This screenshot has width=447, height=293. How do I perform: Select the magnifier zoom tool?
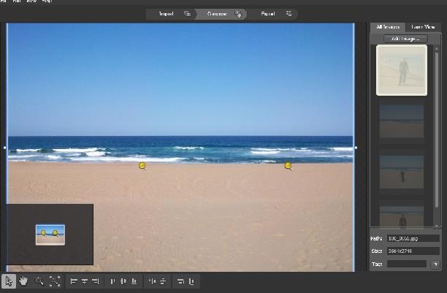(39, 281)
